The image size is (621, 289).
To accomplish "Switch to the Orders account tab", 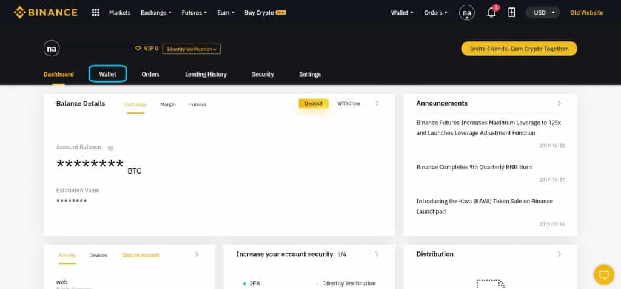I will [x=150, y=74].
